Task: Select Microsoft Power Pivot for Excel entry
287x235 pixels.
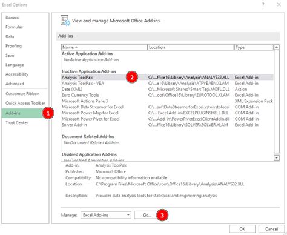Action: pyautogui.click(x=167, y=119)
